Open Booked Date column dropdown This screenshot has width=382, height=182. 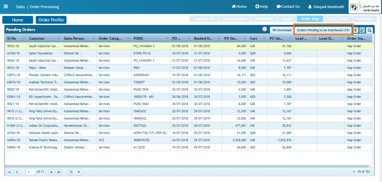219,38
